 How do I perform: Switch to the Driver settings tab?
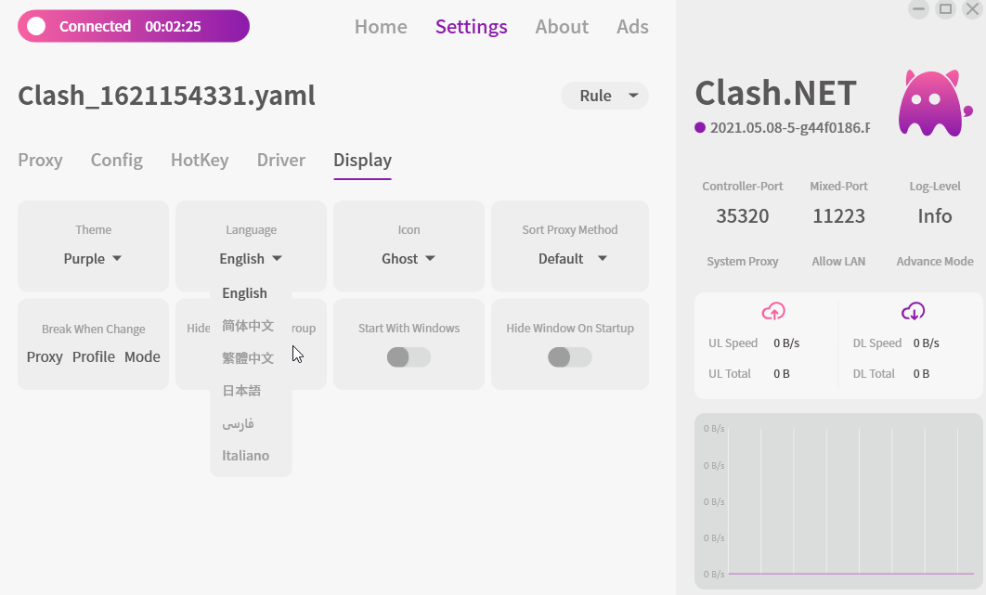coord(281,160)
